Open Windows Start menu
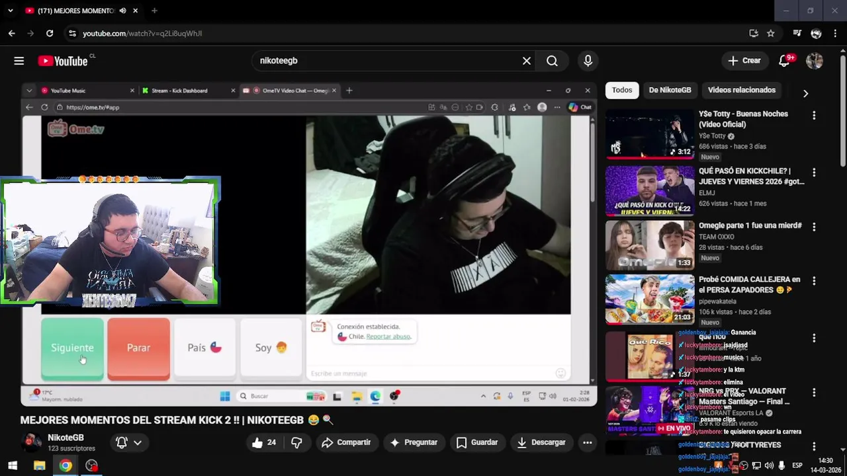This screenshot has width=847, height=476. 13,466
